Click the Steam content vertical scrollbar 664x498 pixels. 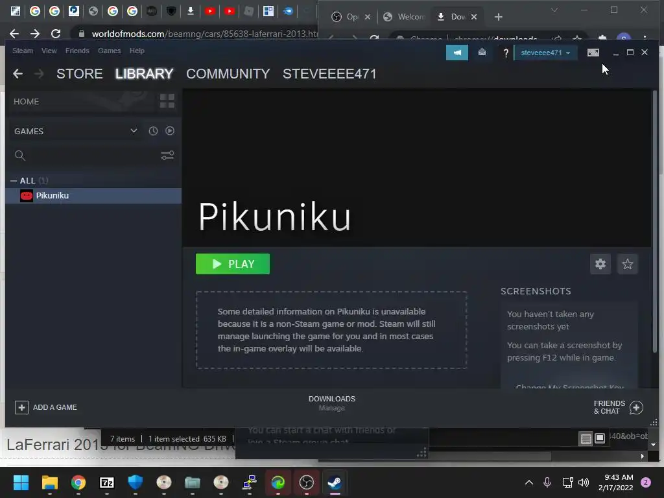pyautogui.click(x=655, y=222)
